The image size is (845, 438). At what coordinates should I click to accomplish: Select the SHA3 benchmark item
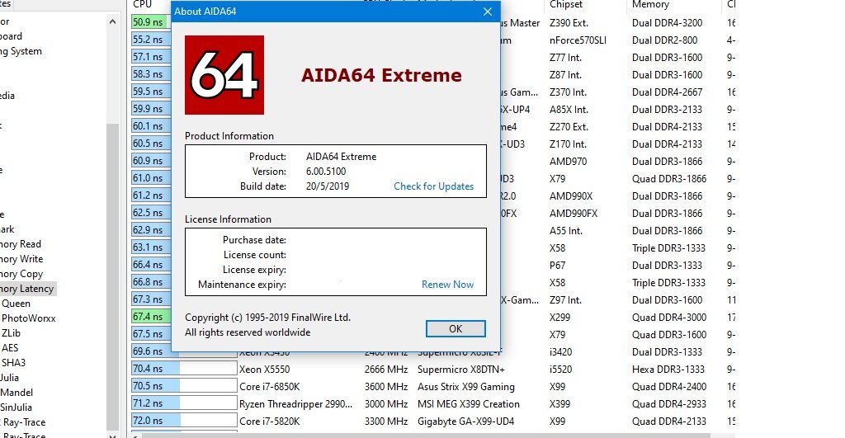(13, 363)
